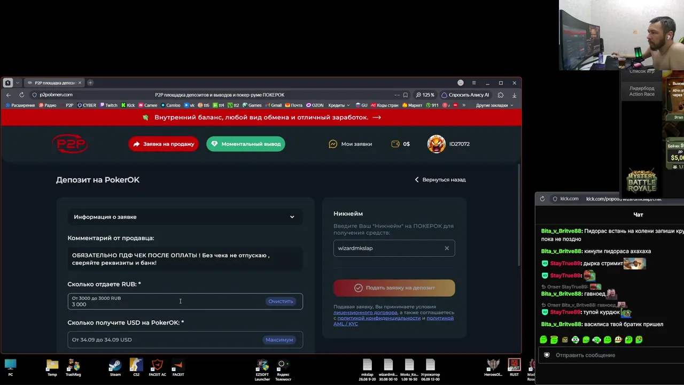Click Заявка на продажу button
This screenshot has width=684, height=385.
[164, 144]
